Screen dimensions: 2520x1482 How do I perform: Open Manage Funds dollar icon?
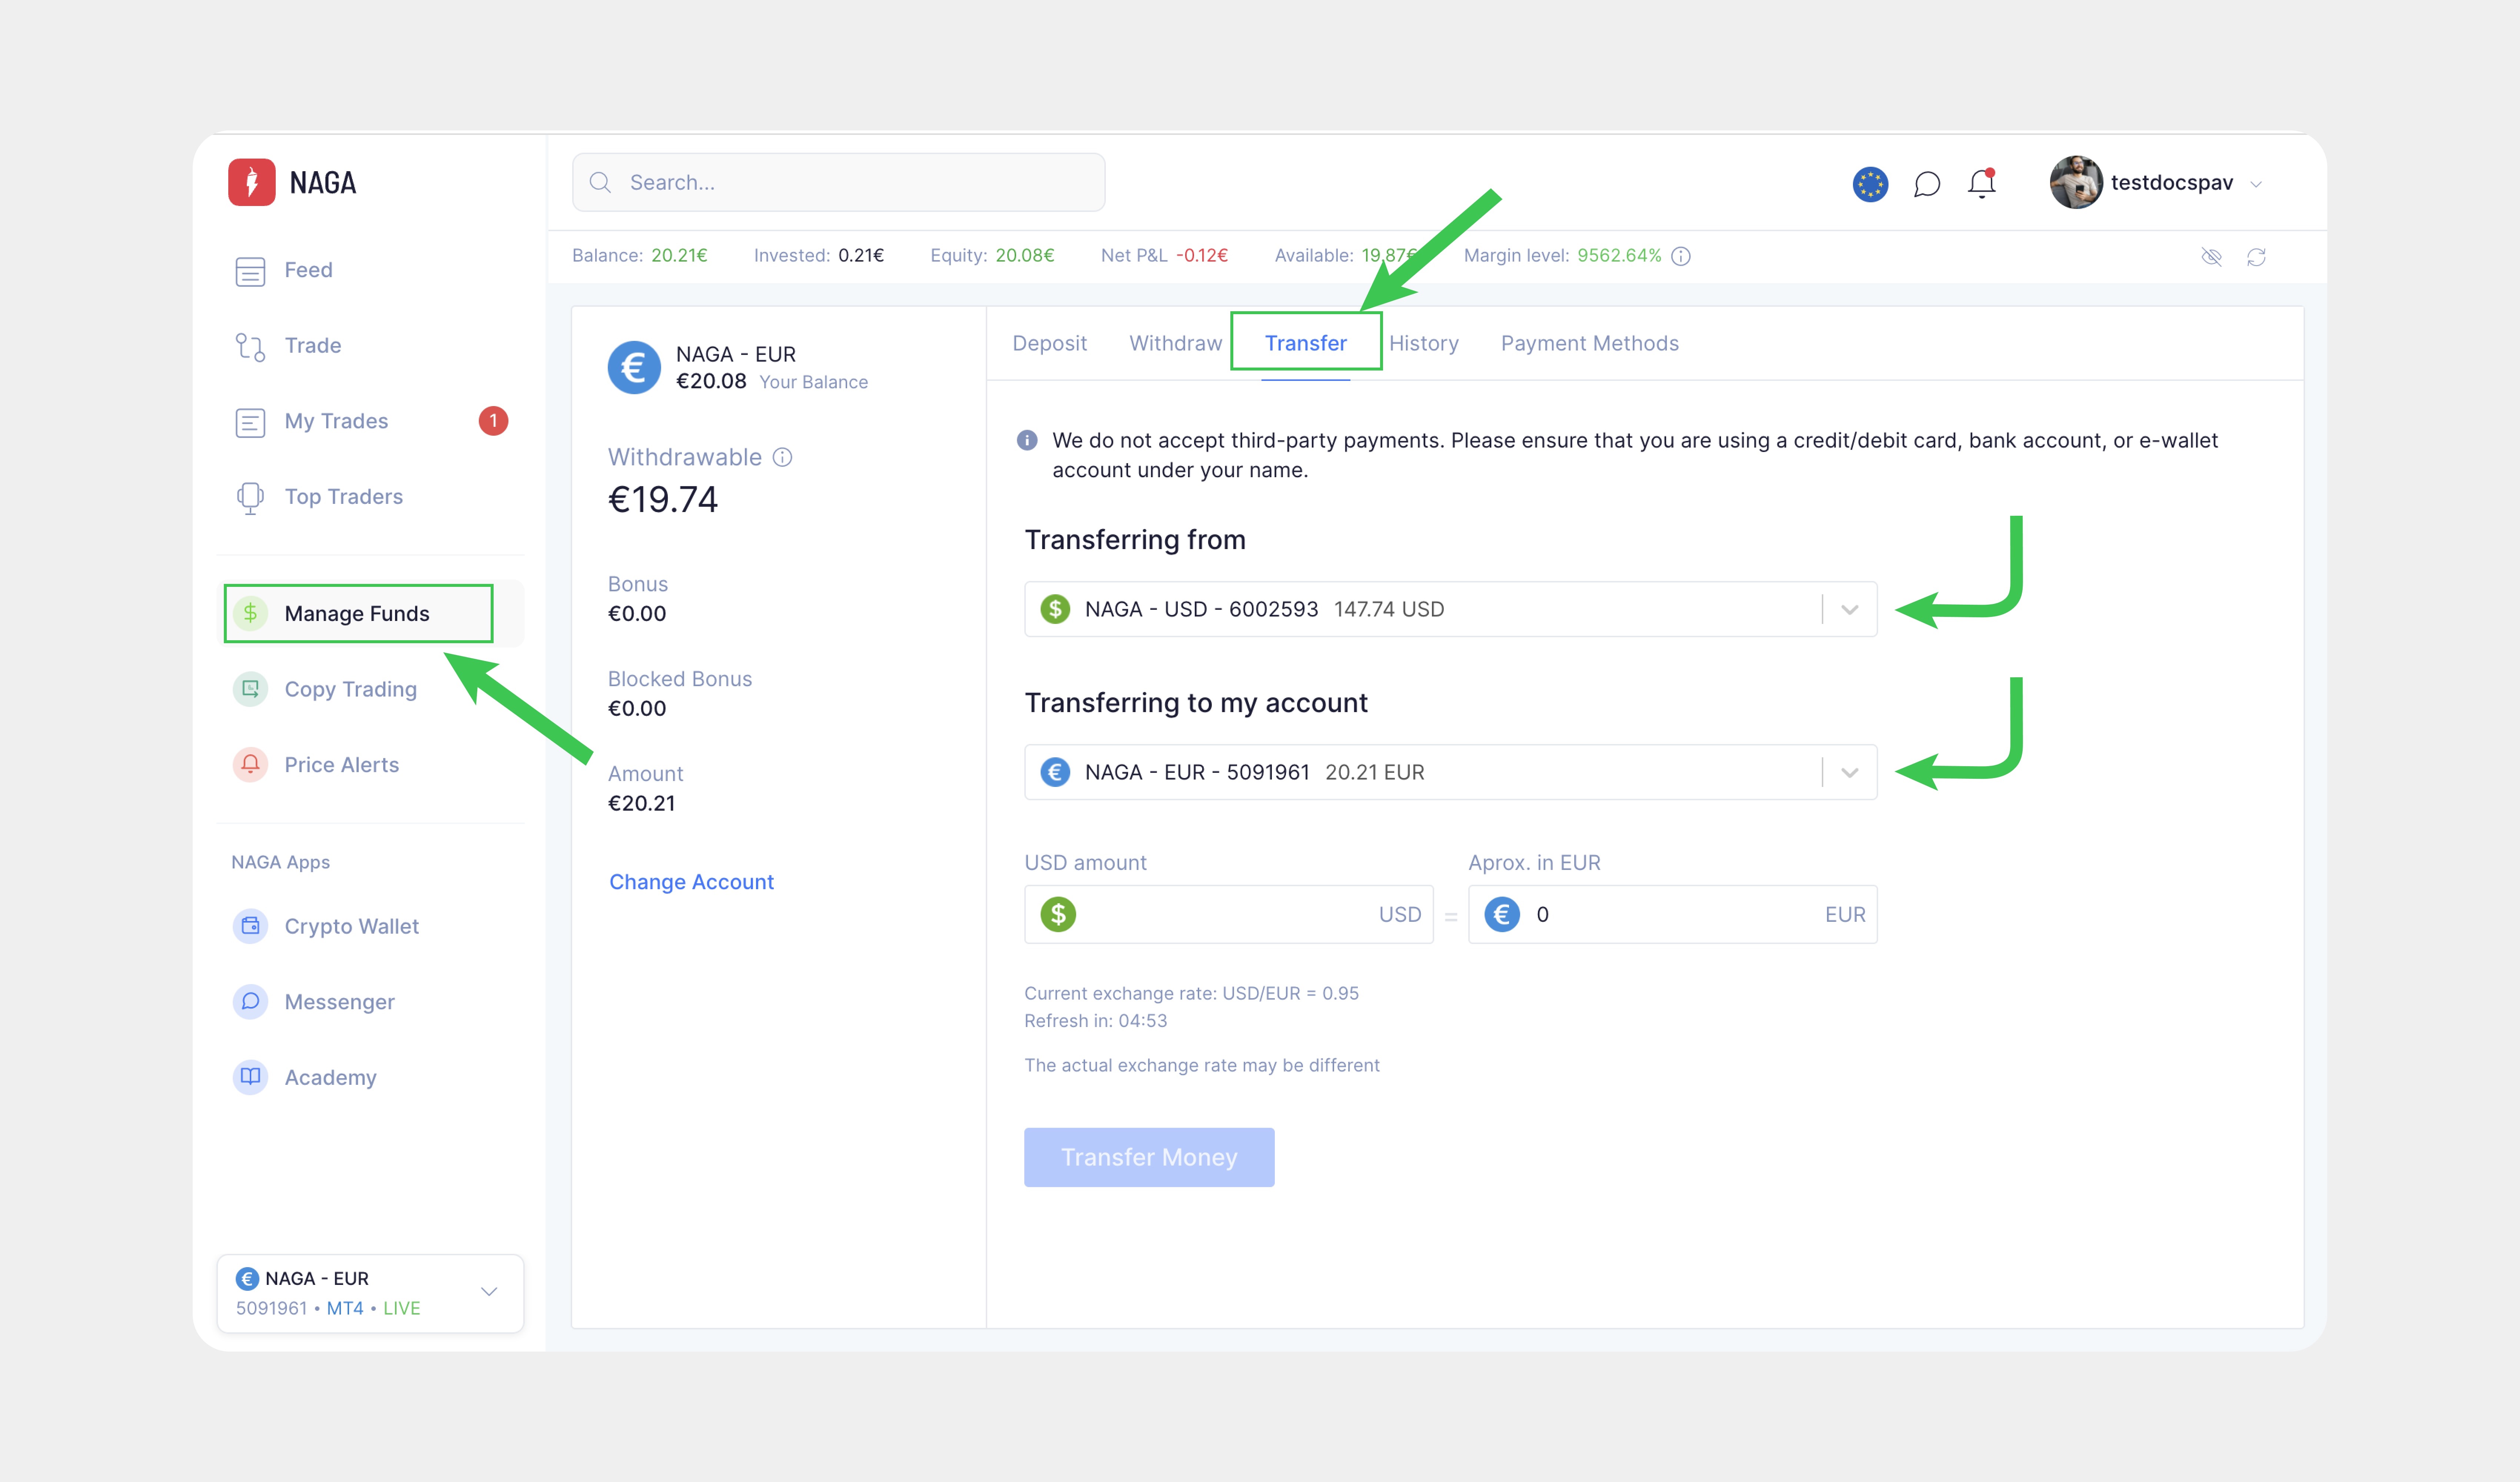(x=250, y=613)
